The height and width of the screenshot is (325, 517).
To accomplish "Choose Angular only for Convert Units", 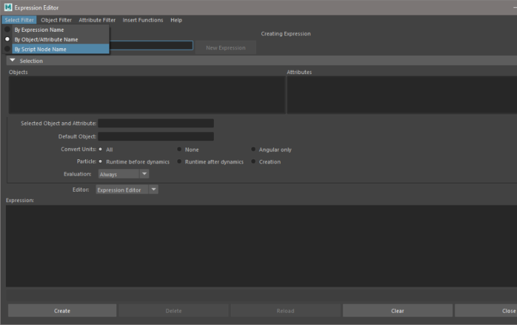I will [253, 149].
